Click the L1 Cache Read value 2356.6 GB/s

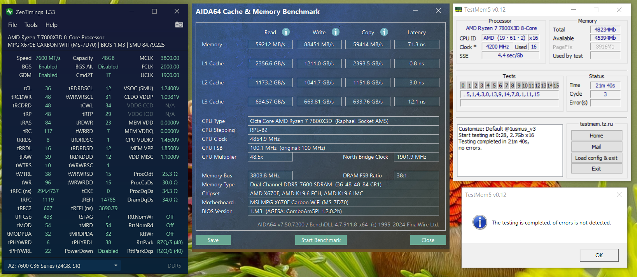coord(270,63)
